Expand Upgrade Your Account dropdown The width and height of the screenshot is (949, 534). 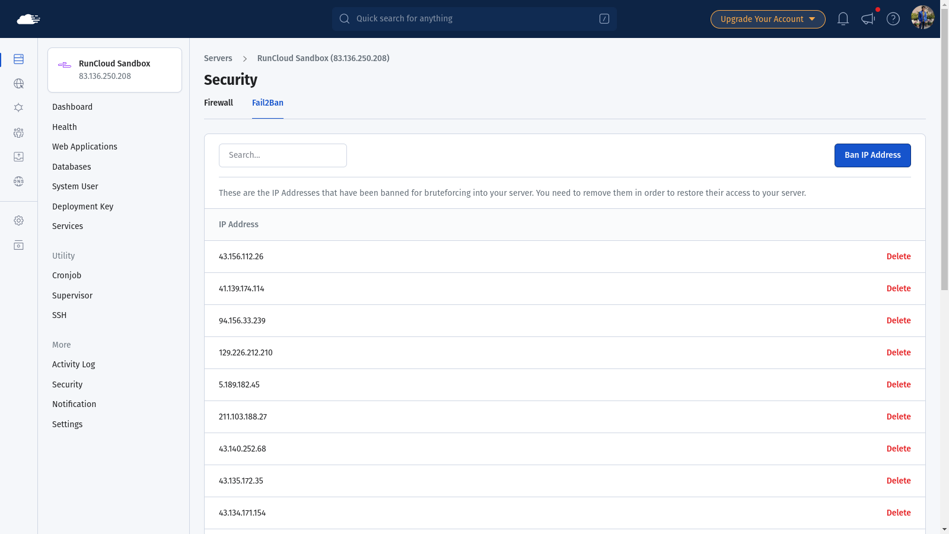768,19
